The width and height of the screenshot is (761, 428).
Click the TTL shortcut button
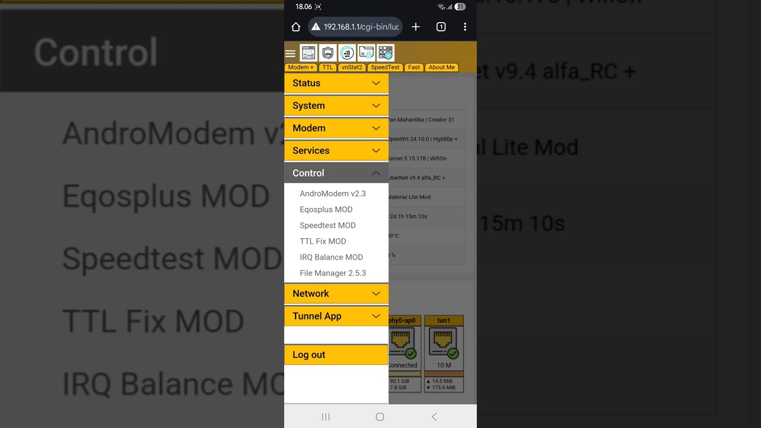[328, 67]
